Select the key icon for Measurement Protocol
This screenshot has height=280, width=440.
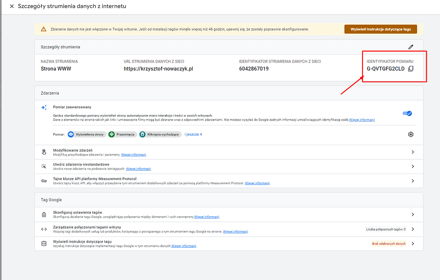[44, 180]
